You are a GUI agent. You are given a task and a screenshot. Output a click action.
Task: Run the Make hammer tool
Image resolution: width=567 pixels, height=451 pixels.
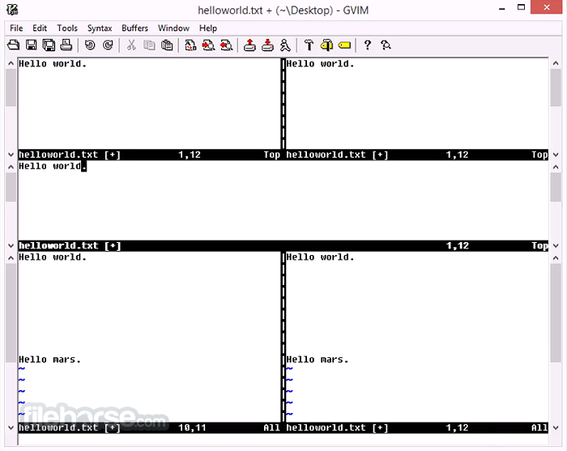[x=309, y=45]
